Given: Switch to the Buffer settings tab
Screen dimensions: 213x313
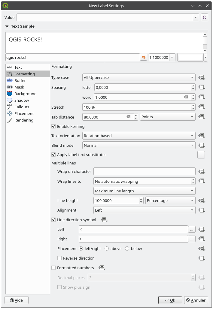Looking at the screenshot, I should click(x=28, y=80).
